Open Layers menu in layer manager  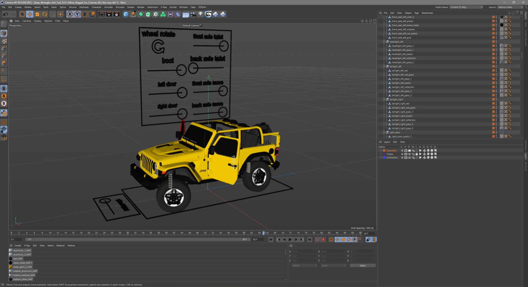pyautogui.click(x=387, y=142)
